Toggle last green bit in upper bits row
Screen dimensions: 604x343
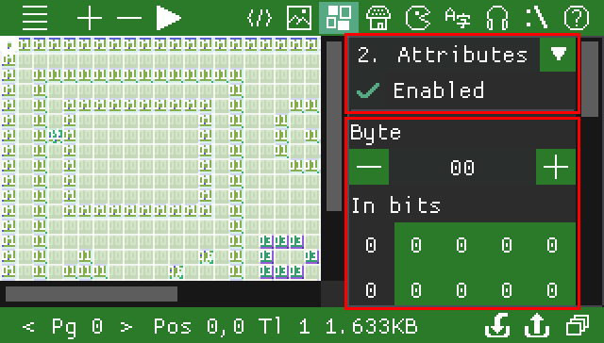(552, 245)
